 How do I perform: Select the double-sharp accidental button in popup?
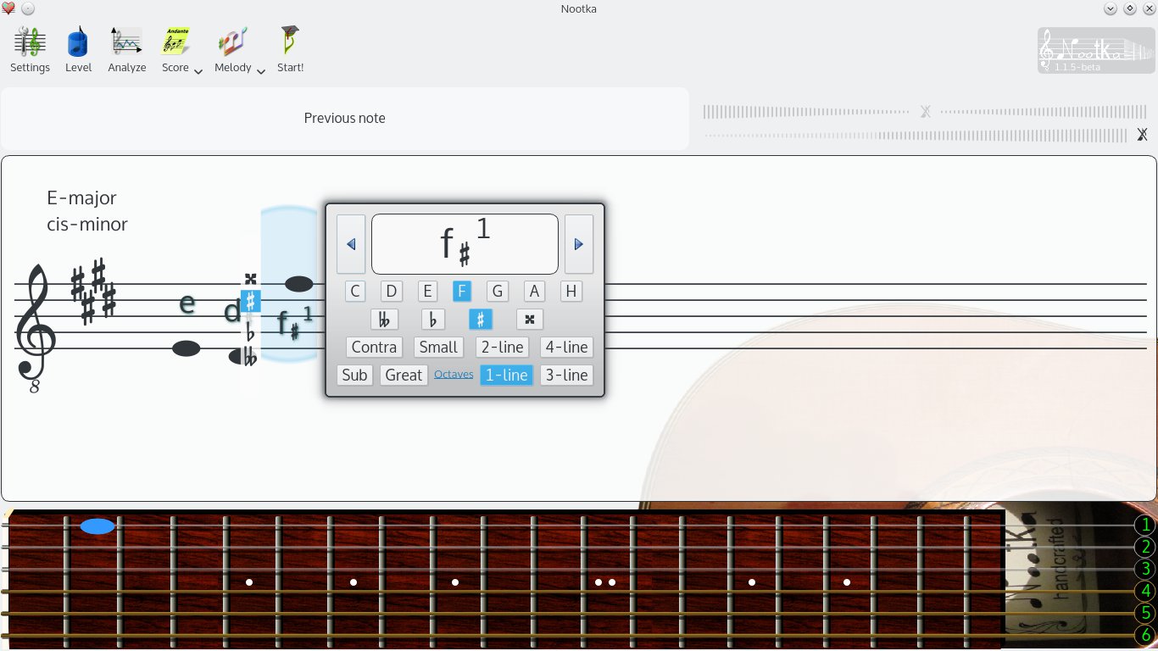point(530,320)
